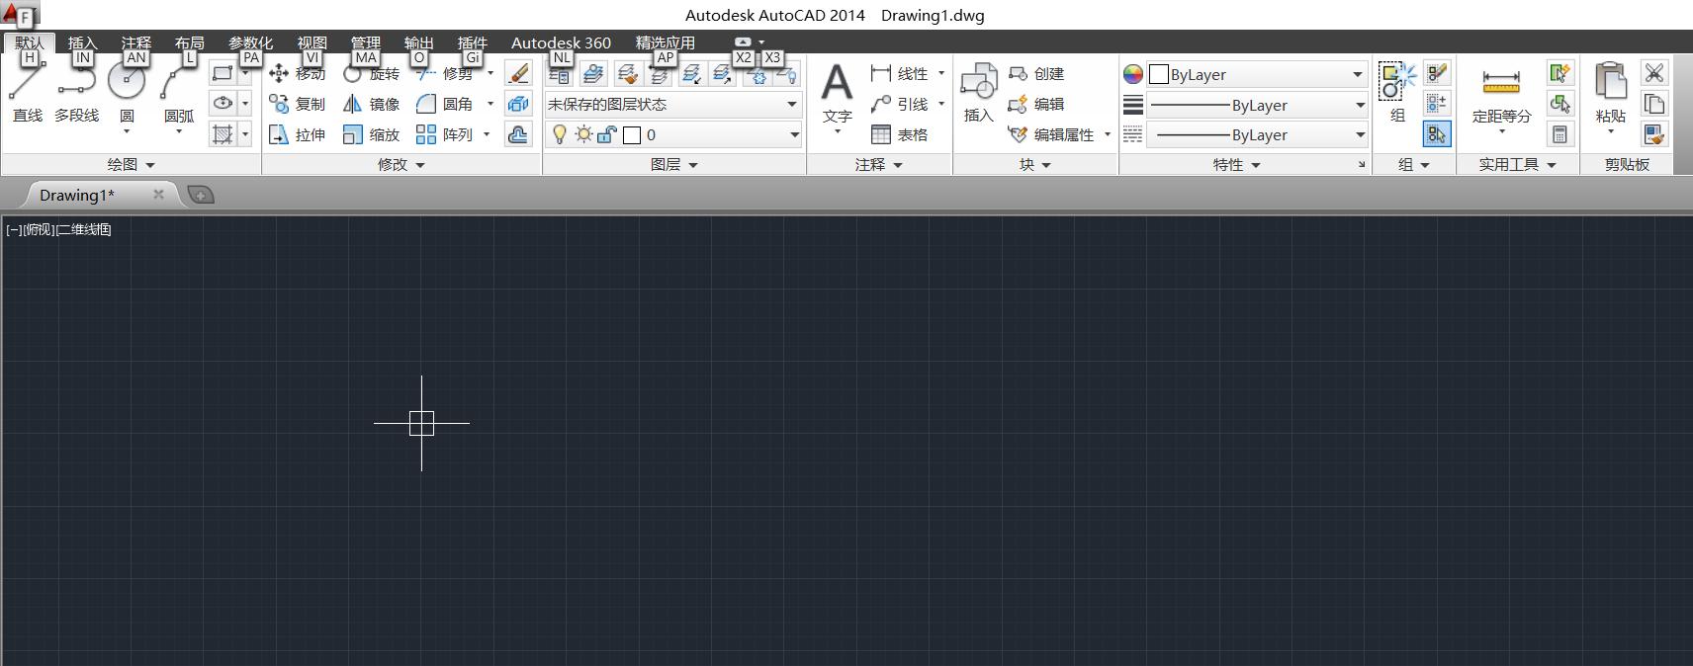1693x666 pixels.
Task: Toggle layer 0 freeze sun icon
Action: [583, 134]
